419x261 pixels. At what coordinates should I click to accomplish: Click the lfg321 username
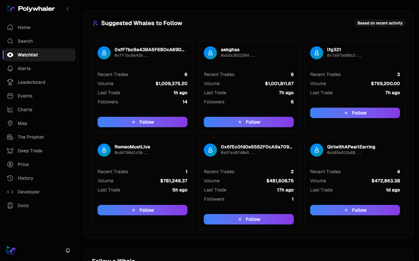pyautogui.click(x=334, y=50)
